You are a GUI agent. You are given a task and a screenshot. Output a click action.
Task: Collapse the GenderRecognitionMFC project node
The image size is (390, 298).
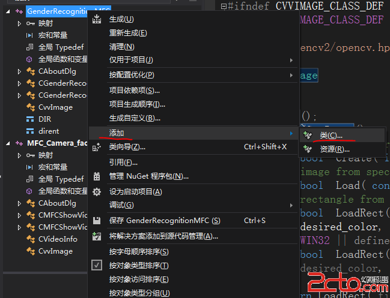[8, 11]
